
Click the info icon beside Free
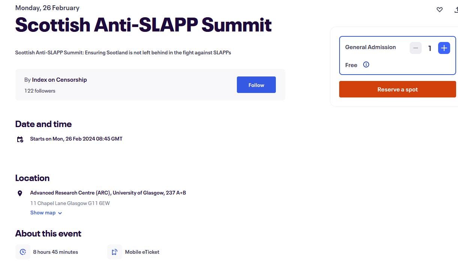[366, 64]
